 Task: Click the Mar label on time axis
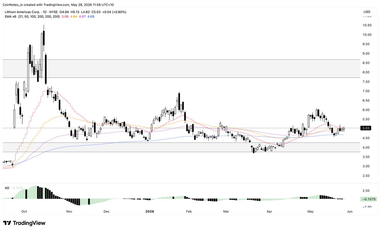click(x=226, y=211)
